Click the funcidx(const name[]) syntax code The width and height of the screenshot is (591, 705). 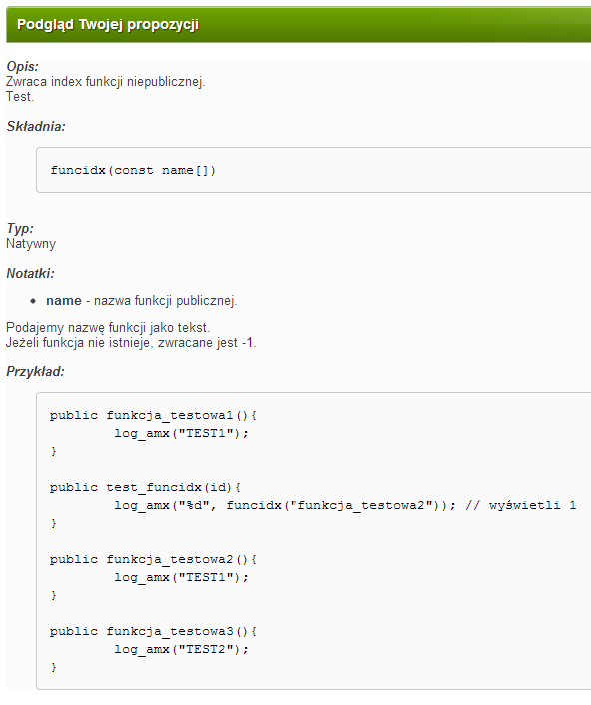133,170
